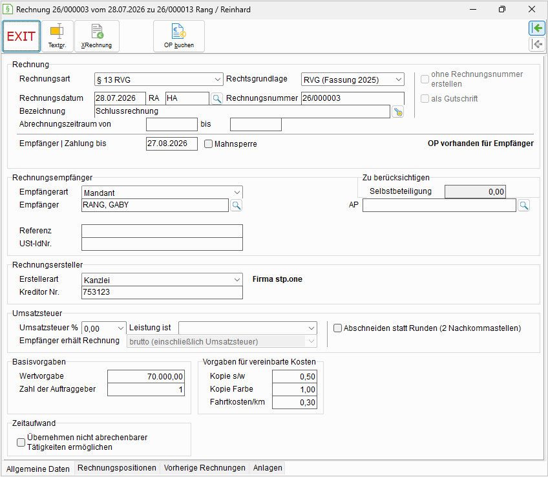The height and width of the screenshot is (477, 548).
Task: Open the Vorherige Rechnungen tab
Action: point(204,468)
